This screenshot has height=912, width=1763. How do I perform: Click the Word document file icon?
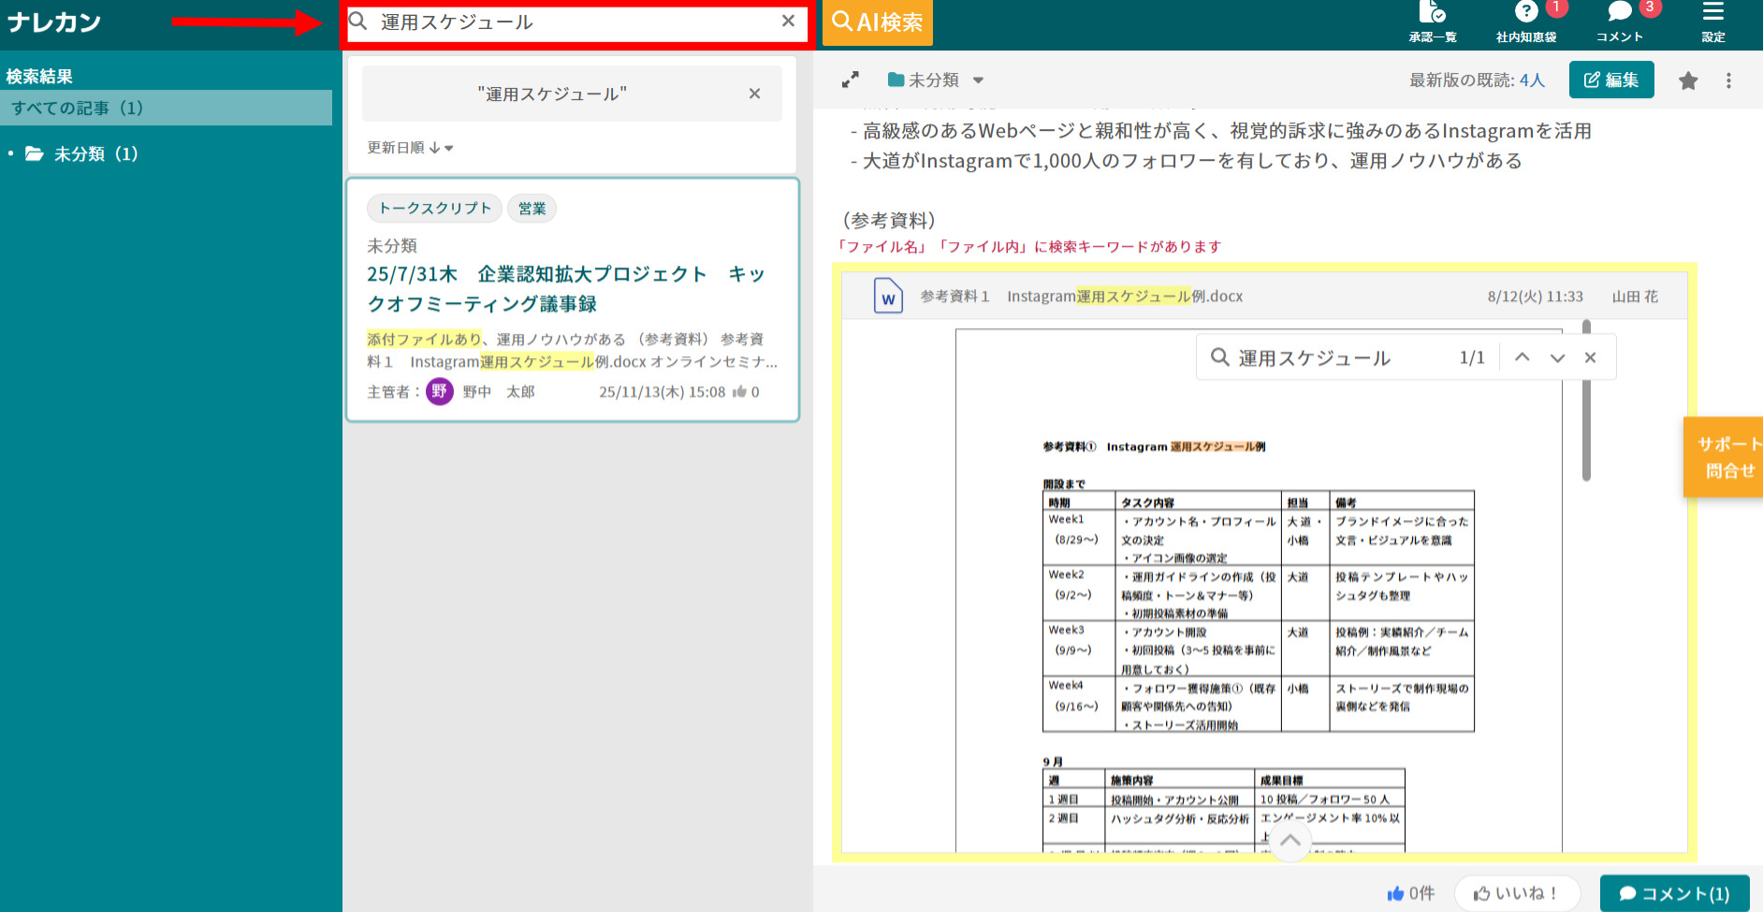tap(888, 296)
